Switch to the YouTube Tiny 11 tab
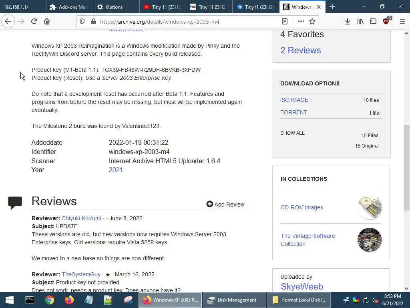410x308 pixels. pos(163,7)
